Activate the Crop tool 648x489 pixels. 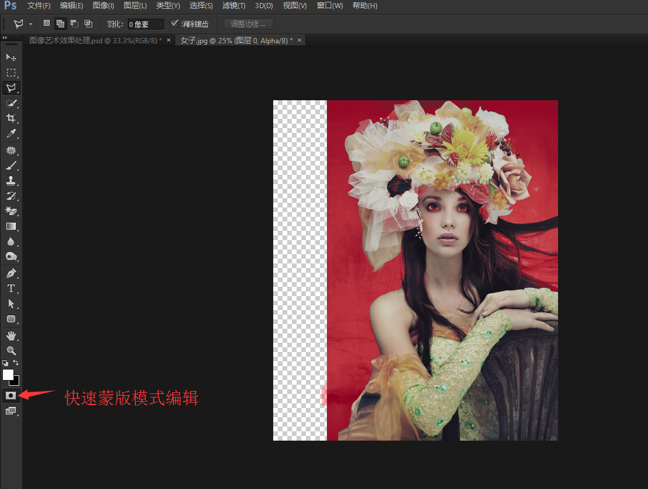[x=12, y=118]
